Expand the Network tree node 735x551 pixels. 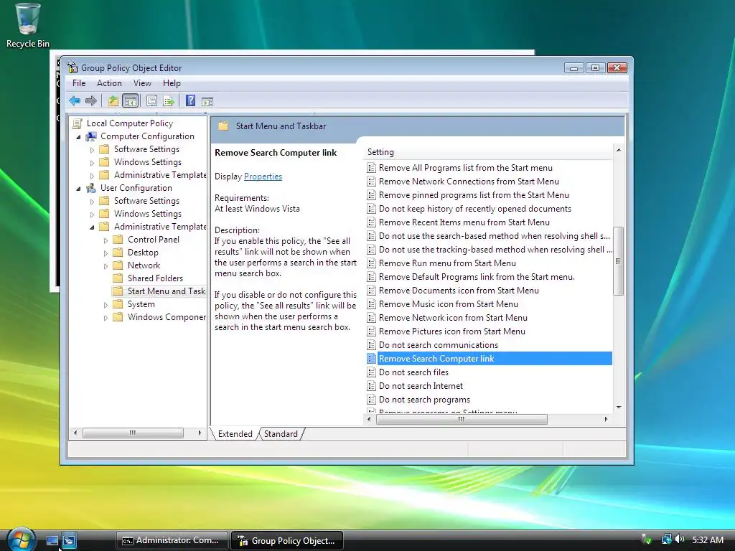pyautogui.click(x=106, y=266)
